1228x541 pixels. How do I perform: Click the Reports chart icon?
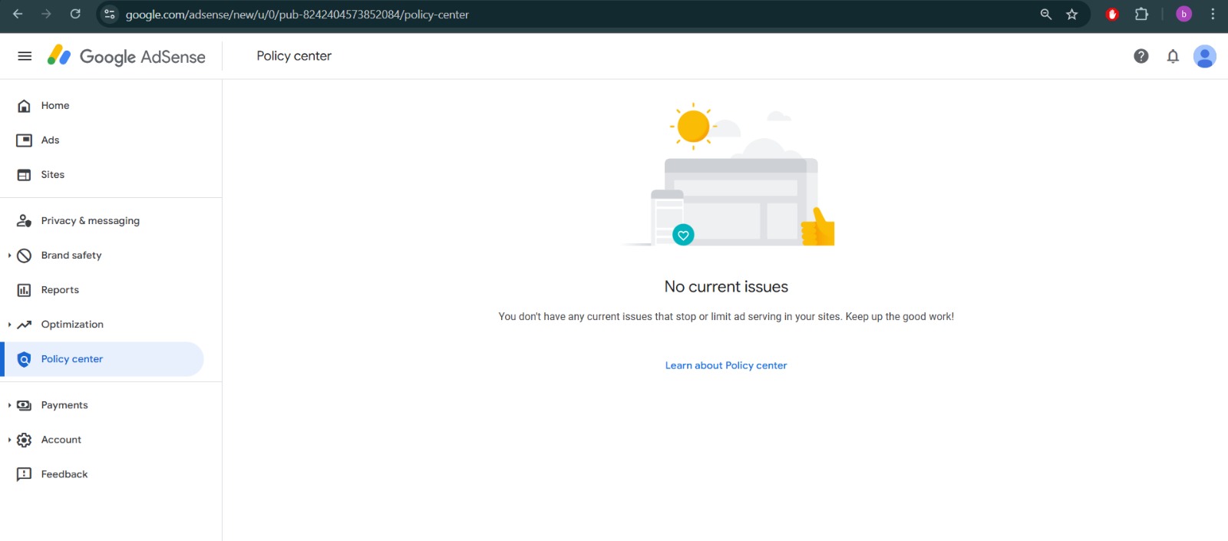(24, 290)
